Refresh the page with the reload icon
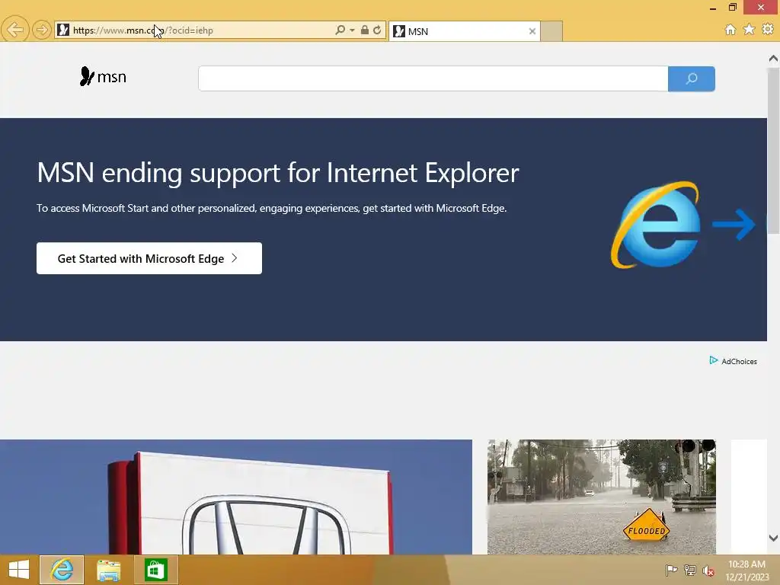Viewport: 780px width, 585px height. [x=377, y=30]
